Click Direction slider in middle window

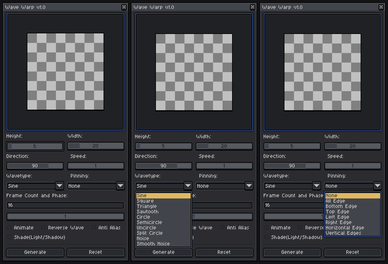164,166
